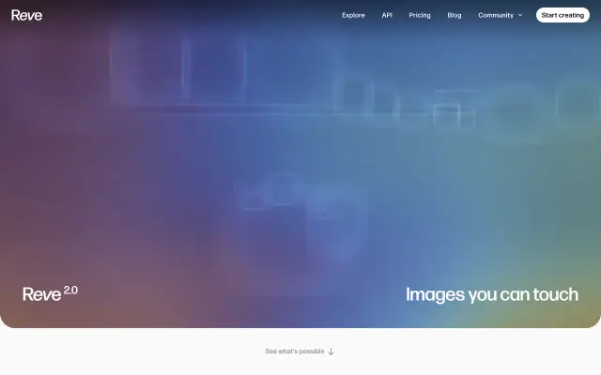Image resolution: width=601 pixels, height=375 pixels.
Task: Click the Reve 2.0 hero title
Action: point(50,293)
